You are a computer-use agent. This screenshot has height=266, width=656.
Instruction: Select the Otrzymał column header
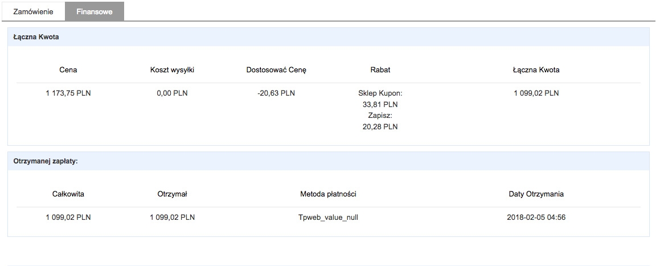(x=172, y=194)
